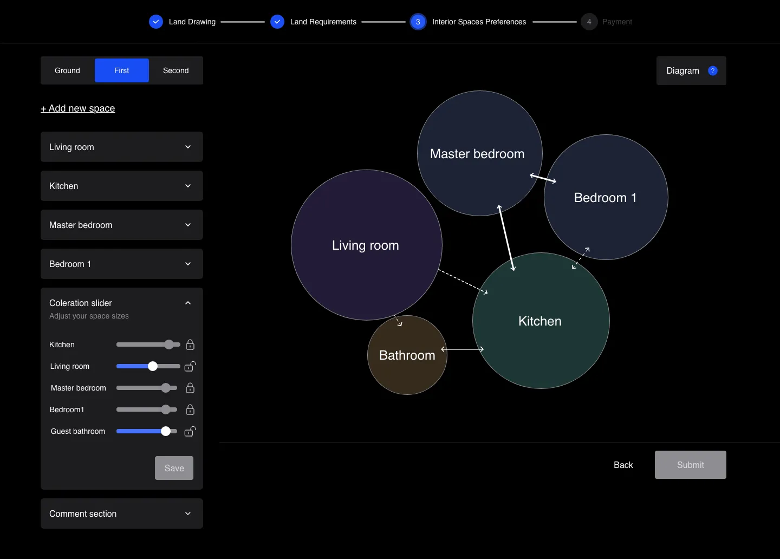Toggle the Guest bathroom slider lock
Screen dimensions: 780x559
[190, 432]
